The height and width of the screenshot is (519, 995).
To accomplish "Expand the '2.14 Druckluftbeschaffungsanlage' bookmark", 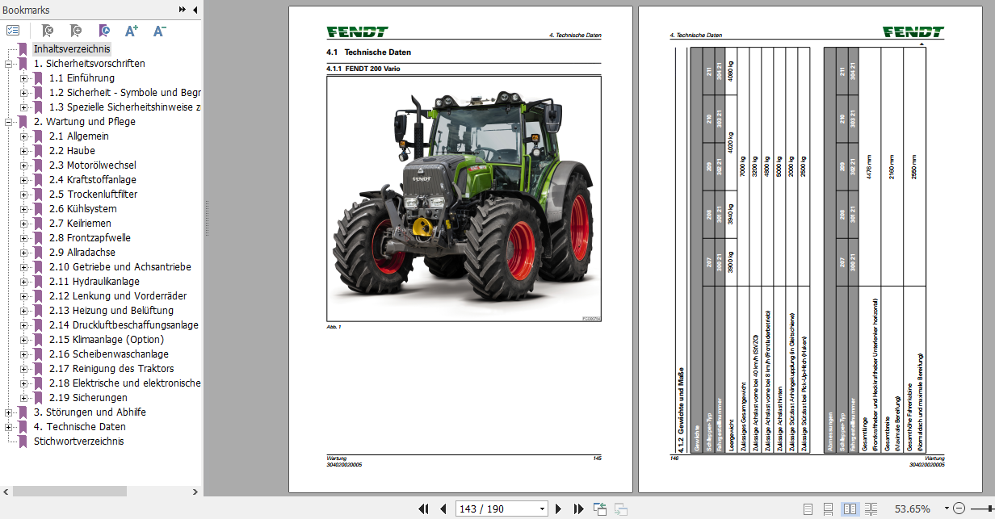I will [x=24, y=324].
